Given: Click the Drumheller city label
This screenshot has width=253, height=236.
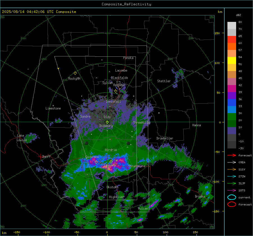Looking at the screenshot, I should coord(165,138).
